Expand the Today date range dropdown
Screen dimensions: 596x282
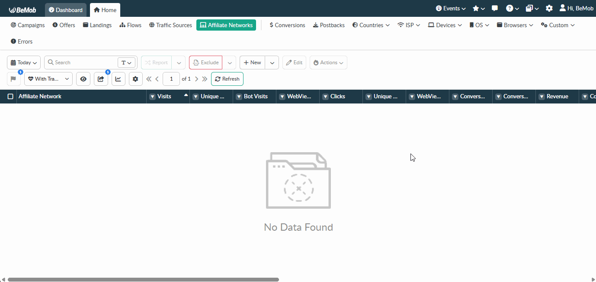click(x=24, y=63)
